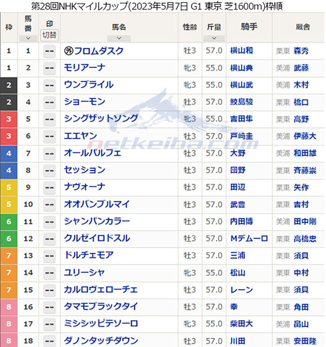This screenshot has width=326, height=347.
Task: Open jockey Mデムーロ profile
Action: [x=249, y=239]
